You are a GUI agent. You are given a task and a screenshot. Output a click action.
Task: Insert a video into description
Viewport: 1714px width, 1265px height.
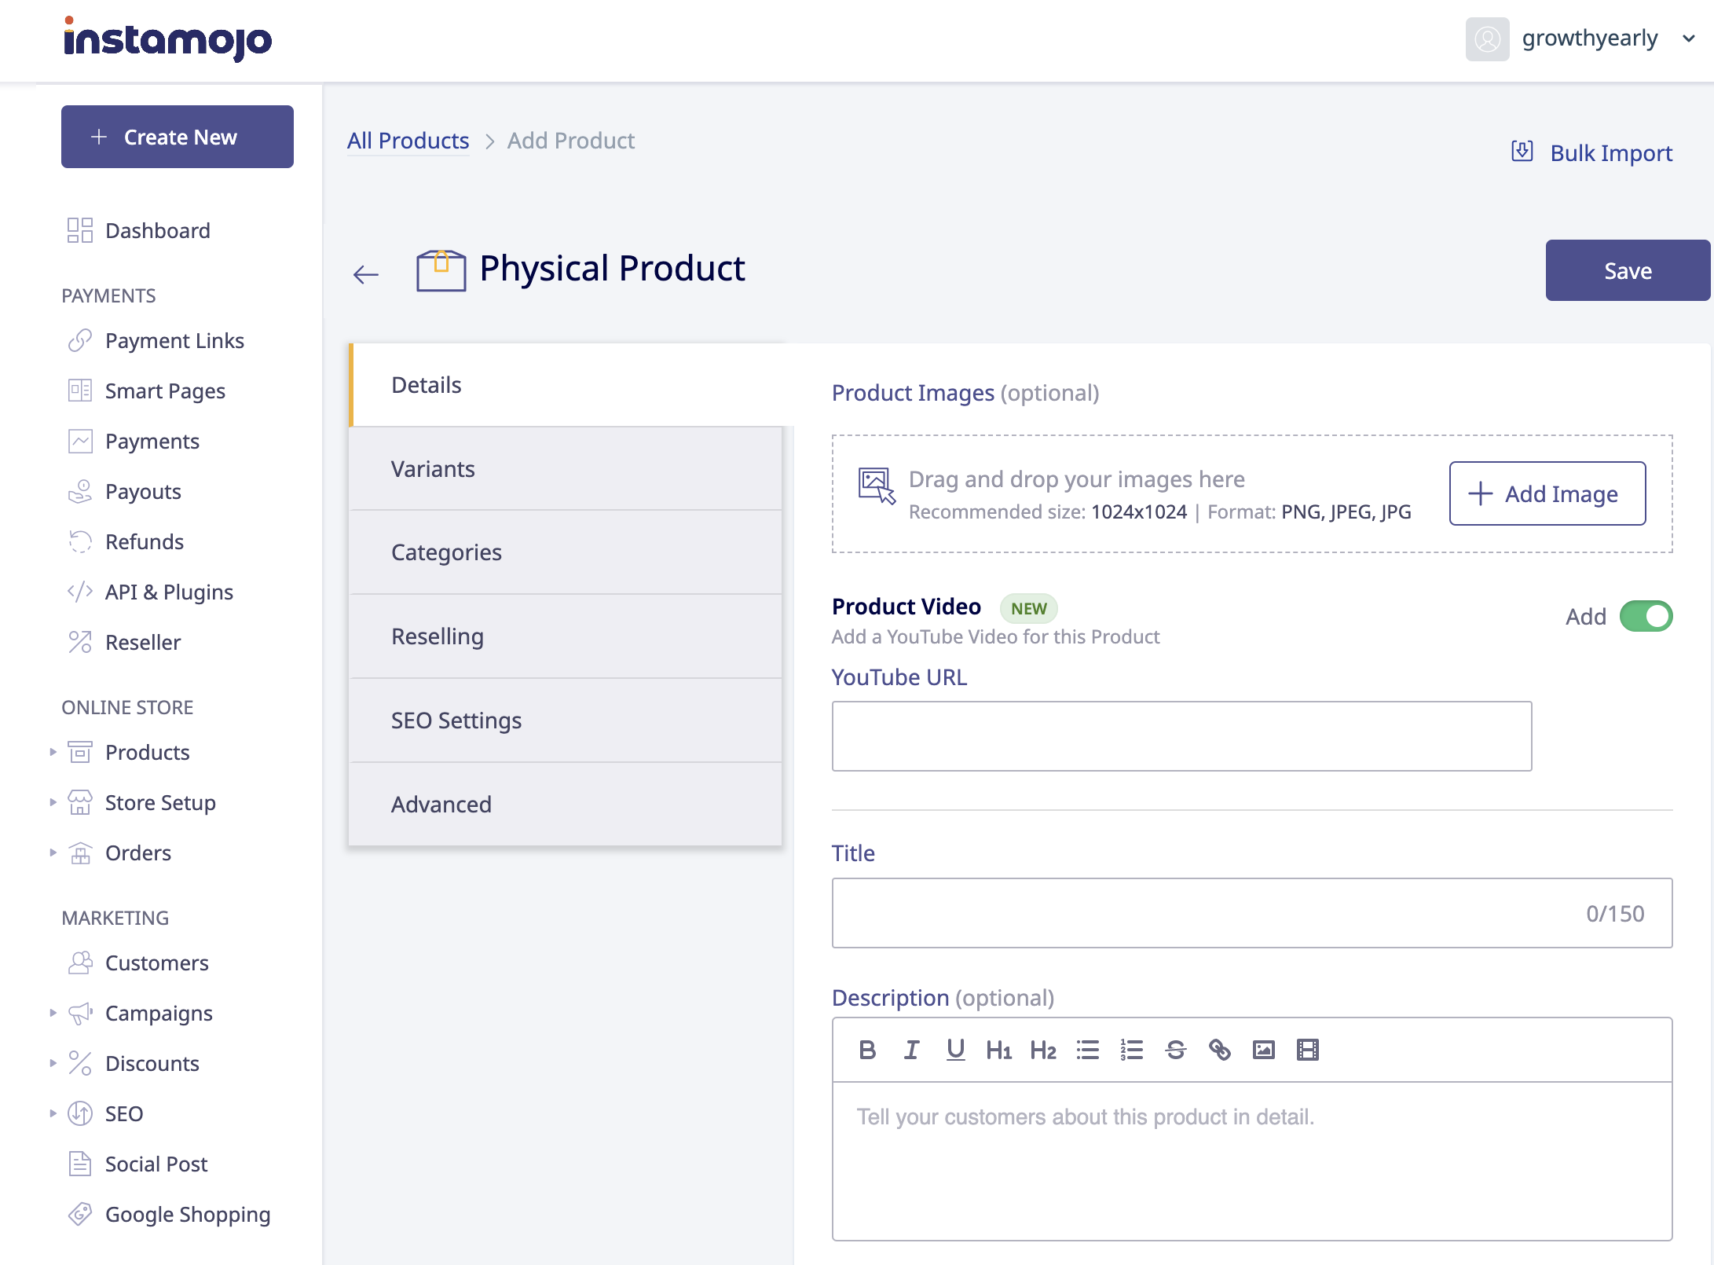[x=1308, y=1050]
